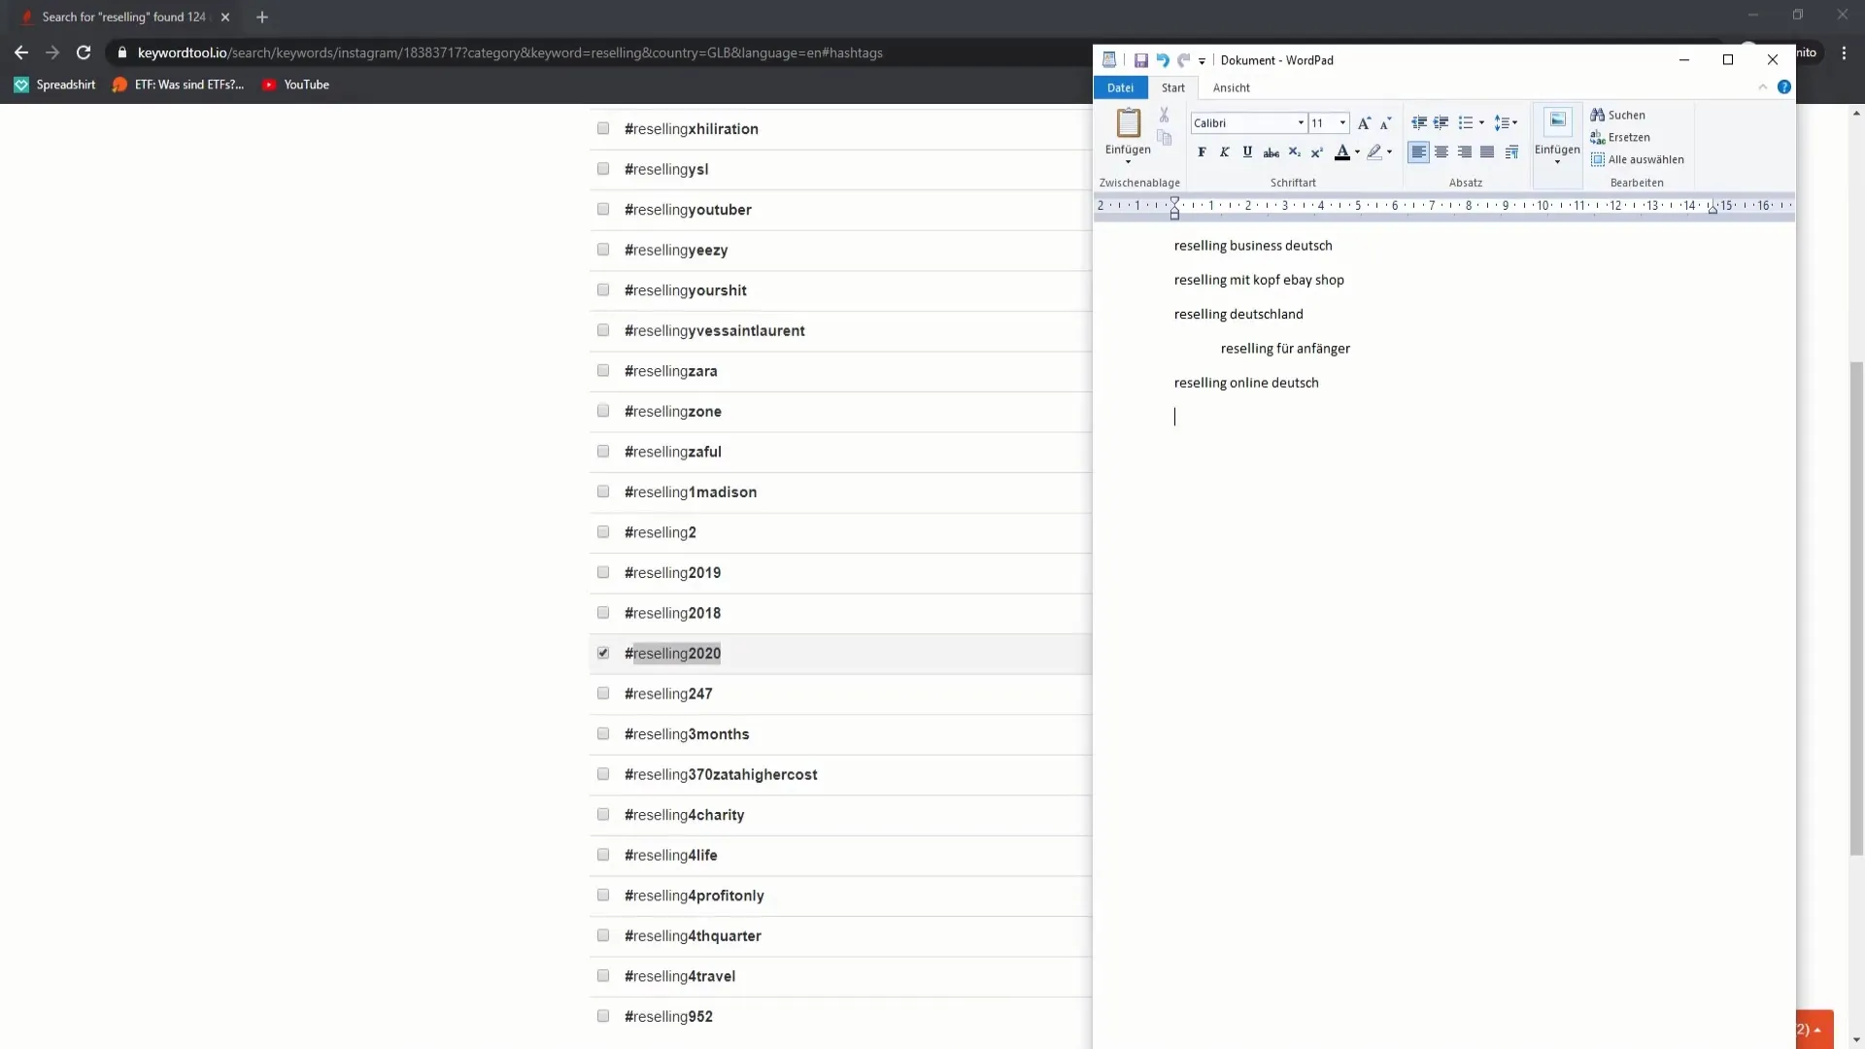Viewport: 1865px width, 1049px height.
Task: Tick the checkbox for #resellingzara
Action: [x=603, y=370]
